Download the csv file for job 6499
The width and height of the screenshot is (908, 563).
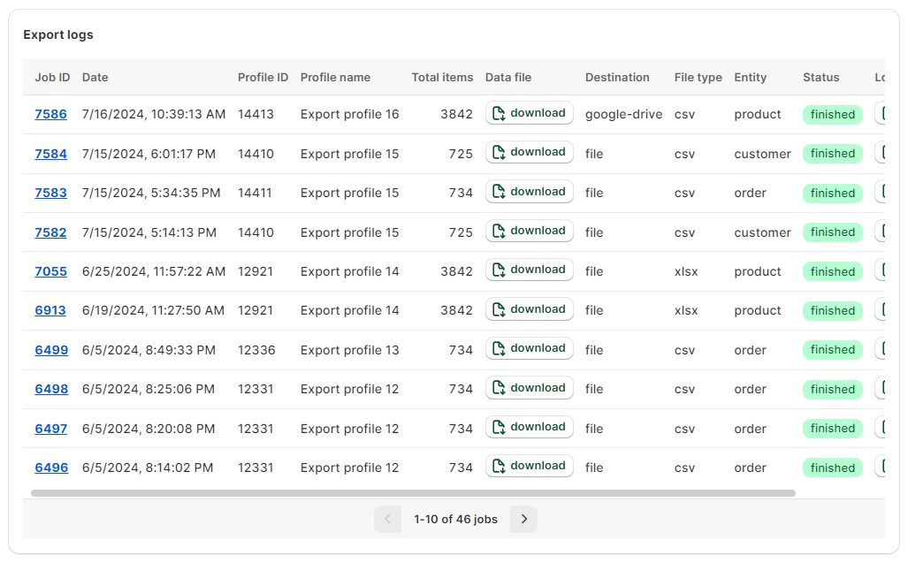tap(529, 348)
